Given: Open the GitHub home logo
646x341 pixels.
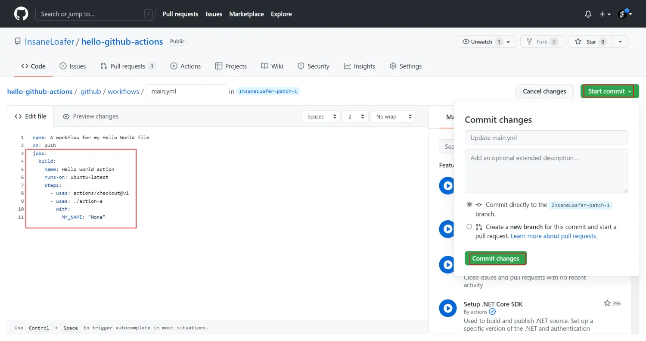Looking at the screenshot, I should click(21, 14).
